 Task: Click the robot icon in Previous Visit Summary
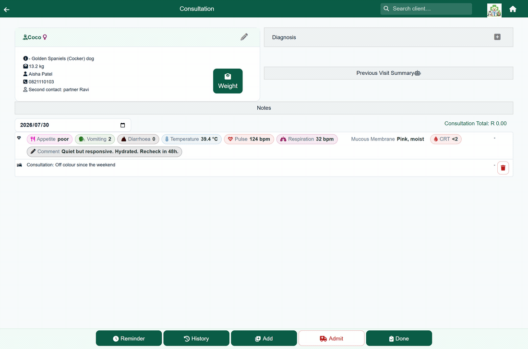(x=418, y=73)
